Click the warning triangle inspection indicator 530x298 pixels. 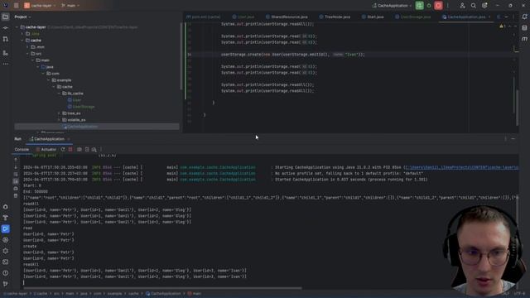pos(502,26)
